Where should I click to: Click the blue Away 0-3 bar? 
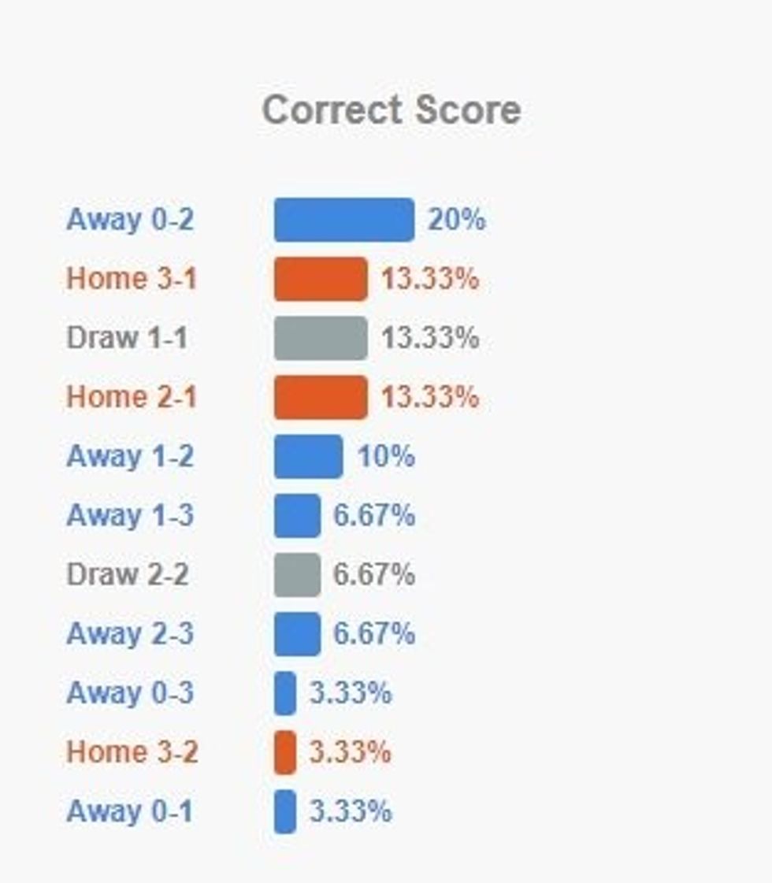[285, 693]
